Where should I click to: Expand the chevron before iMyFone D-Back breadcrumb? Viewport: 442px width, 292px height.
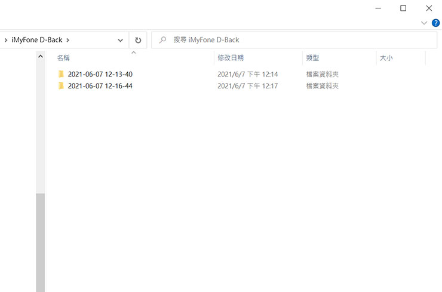(x=6, y=40)
